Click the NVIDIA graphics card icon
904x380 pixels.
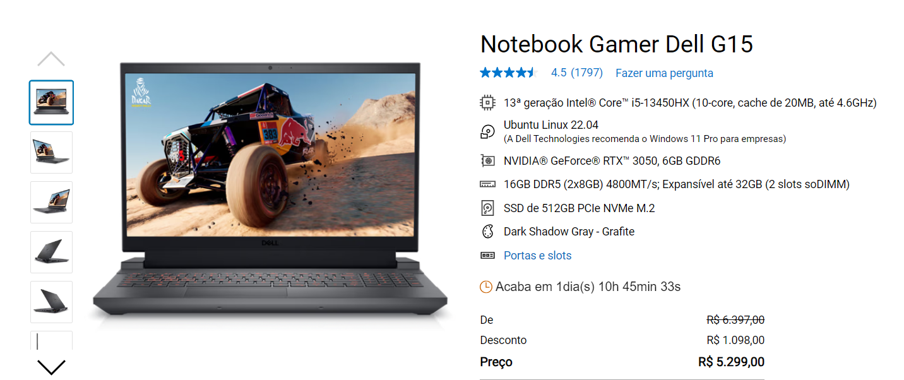[487, 161]
